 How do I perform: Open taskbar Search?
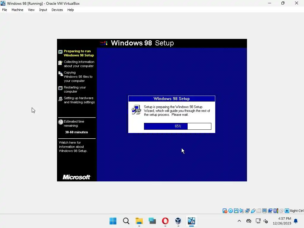click(126, 221)
